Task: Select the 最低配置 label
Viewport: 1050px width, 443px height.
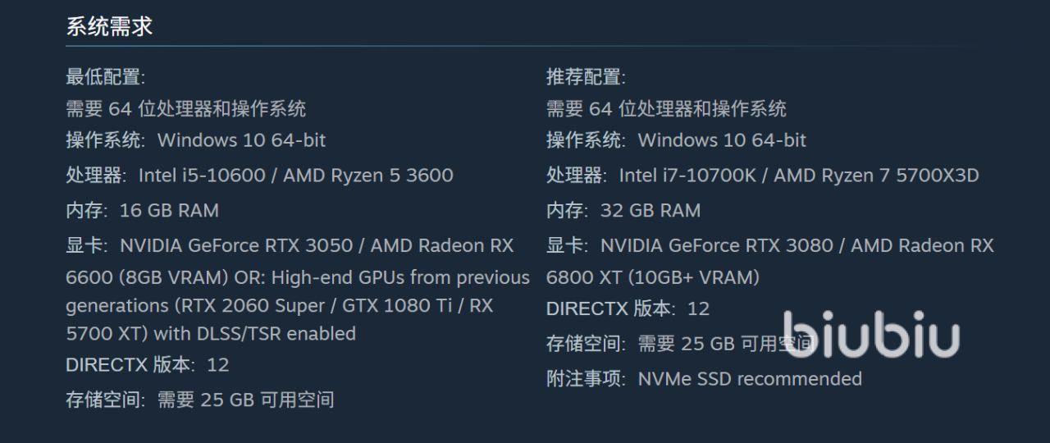Action: point(105,77)
